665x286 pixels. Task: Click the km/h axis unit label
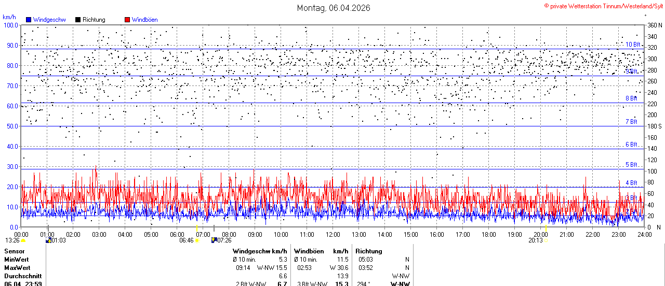9,17
